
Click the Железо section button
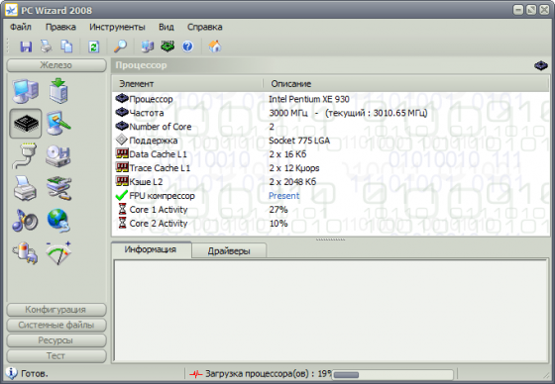(56, 65)
